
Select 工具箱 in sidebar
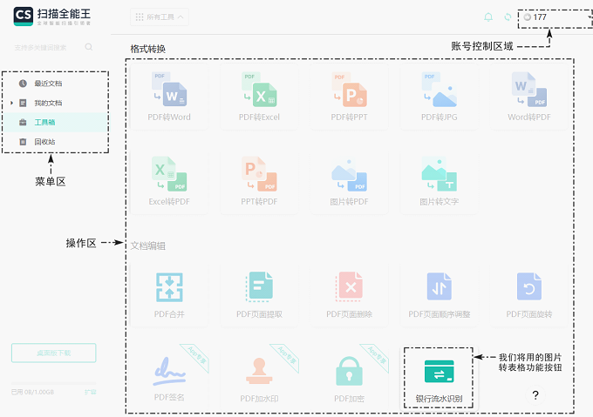pyautogui.click(x=56, y=122)
